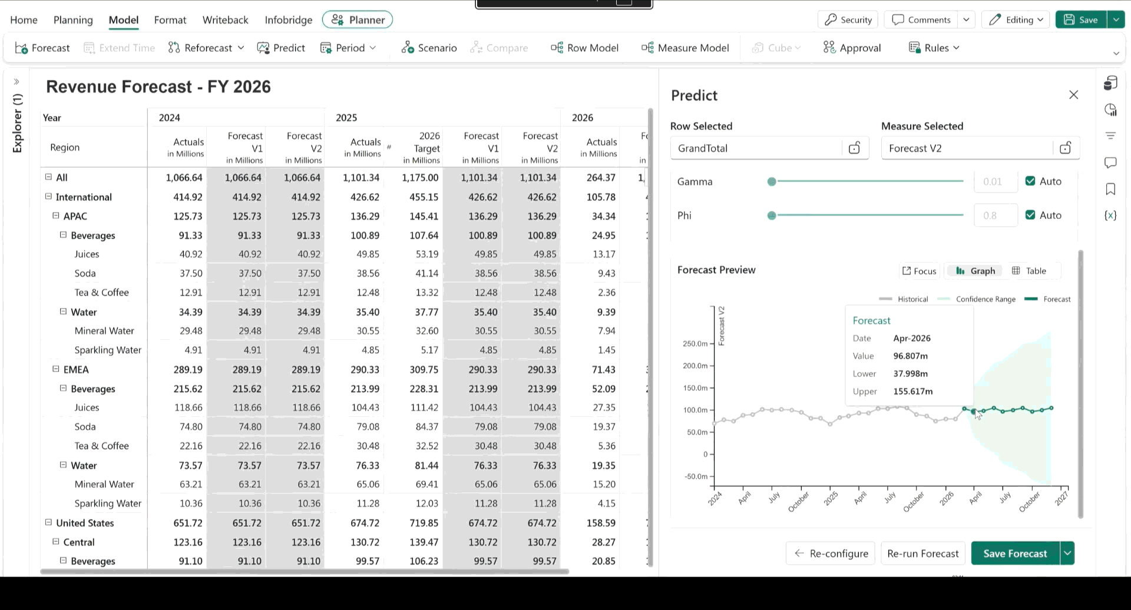The image size is (1131, 610).
Task: Collapse the International row
Action: click(x=49, y=197)
